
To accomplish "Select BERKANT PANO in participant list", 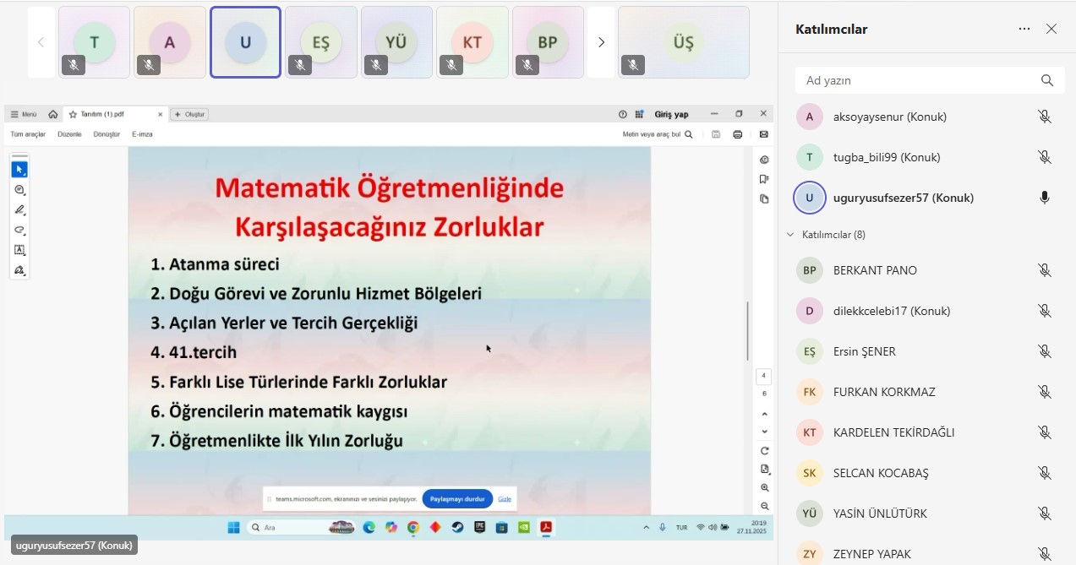I will pos(875,270).
